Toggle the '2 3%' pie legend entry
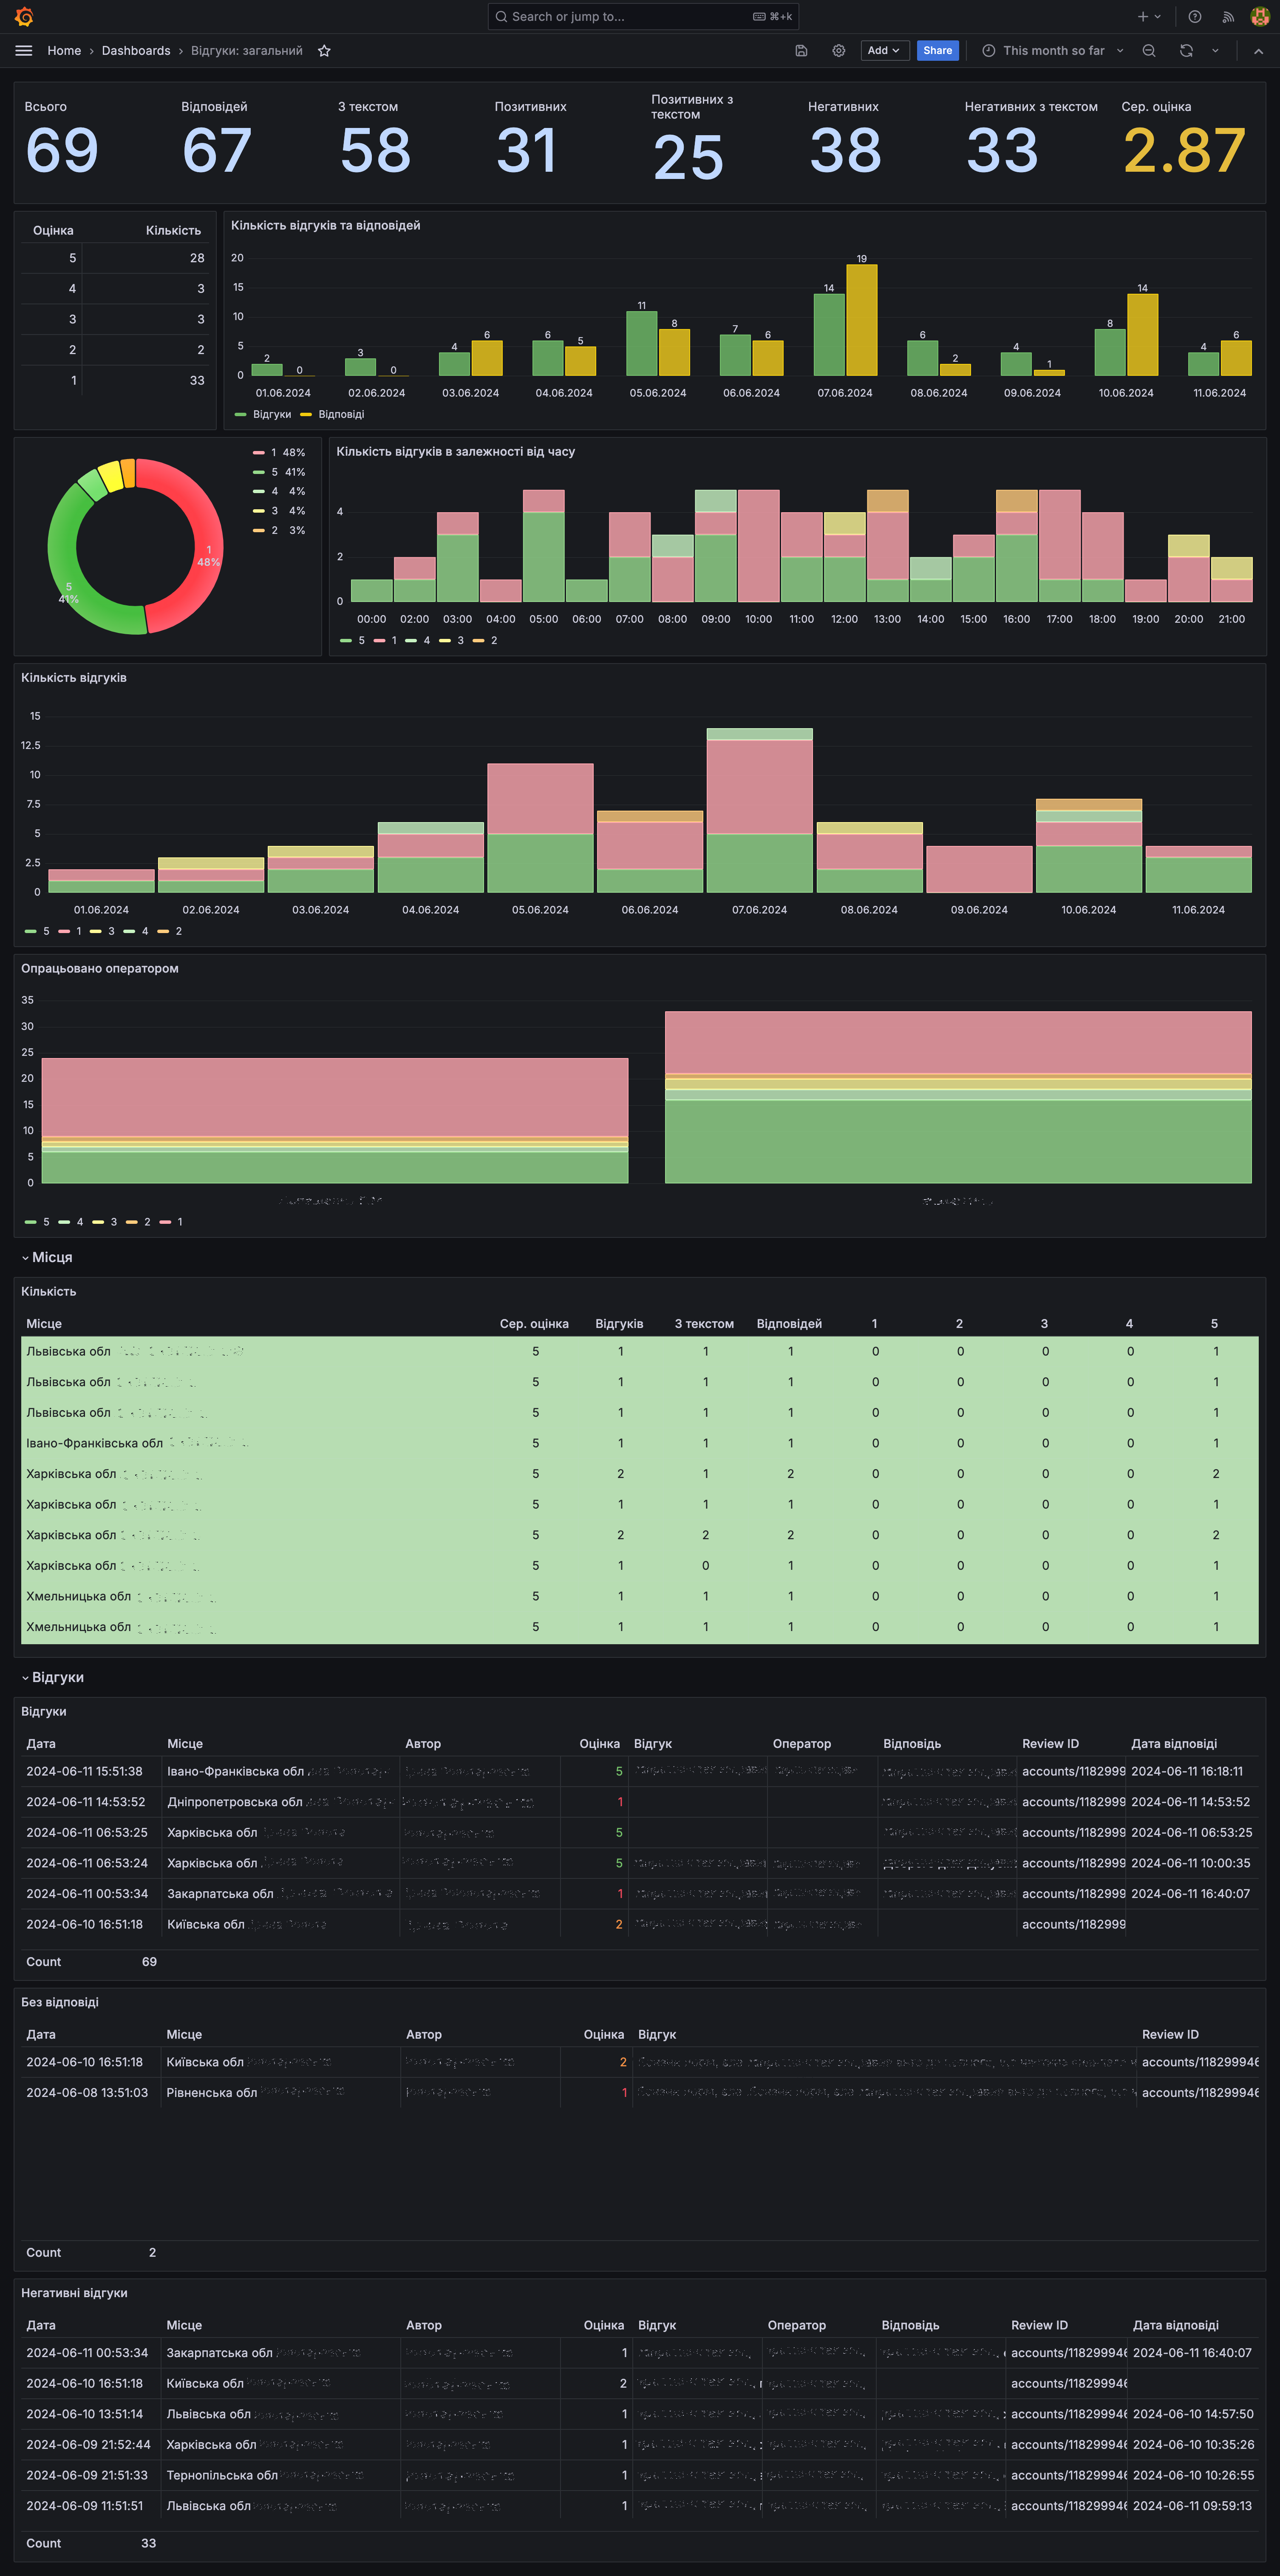The width and height of the screenshot is (1280, 2576). pos(279,530)
